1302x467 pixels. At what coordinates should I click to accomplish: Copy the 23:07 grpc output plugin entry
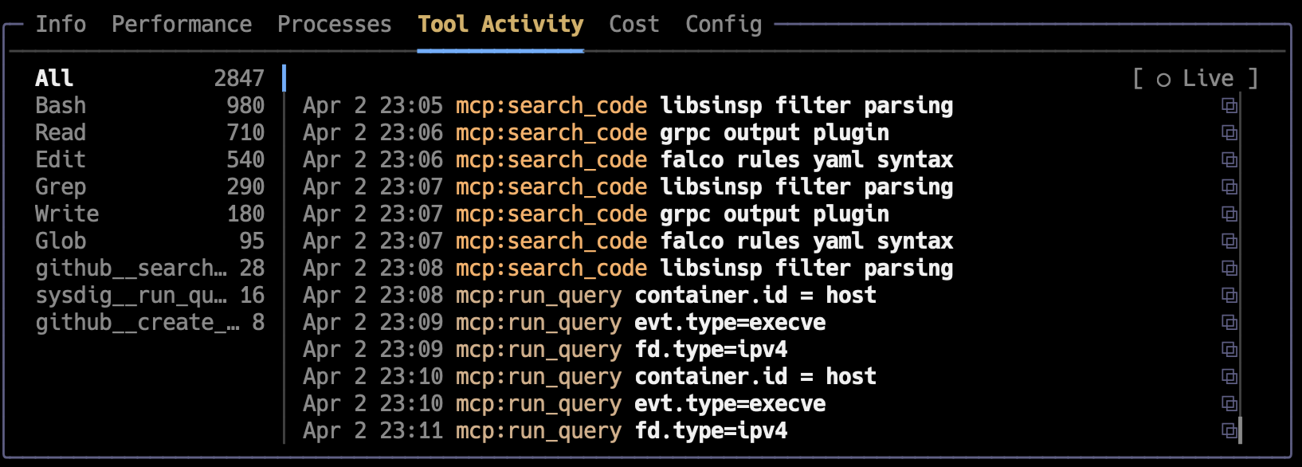click(x=1229, y=214)
